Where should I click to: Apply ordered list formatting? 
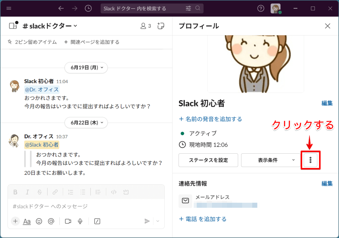click(71, 192)
